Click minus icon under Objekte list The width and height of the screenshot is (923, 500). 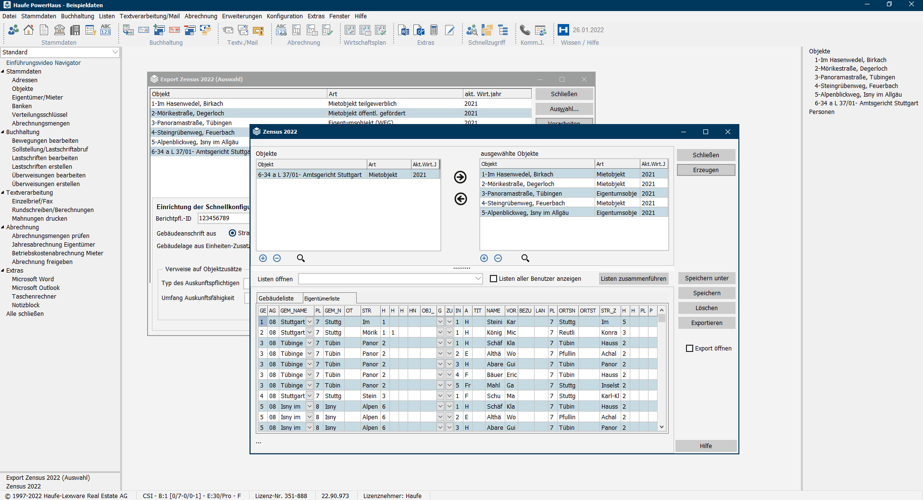tap(277, 258)
